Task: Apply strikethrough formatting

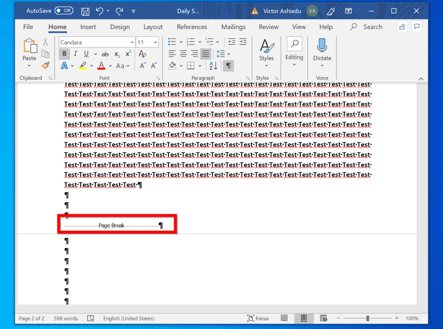Action: pos(105,54)
